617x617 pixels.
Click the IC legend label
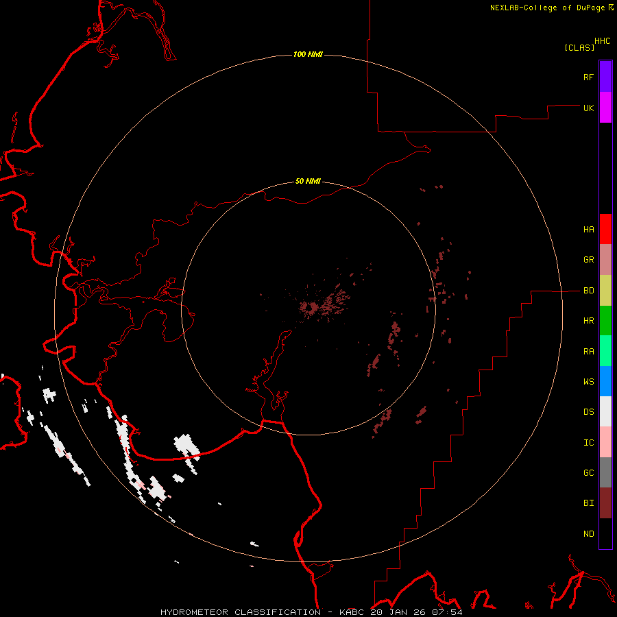point(588,443)
